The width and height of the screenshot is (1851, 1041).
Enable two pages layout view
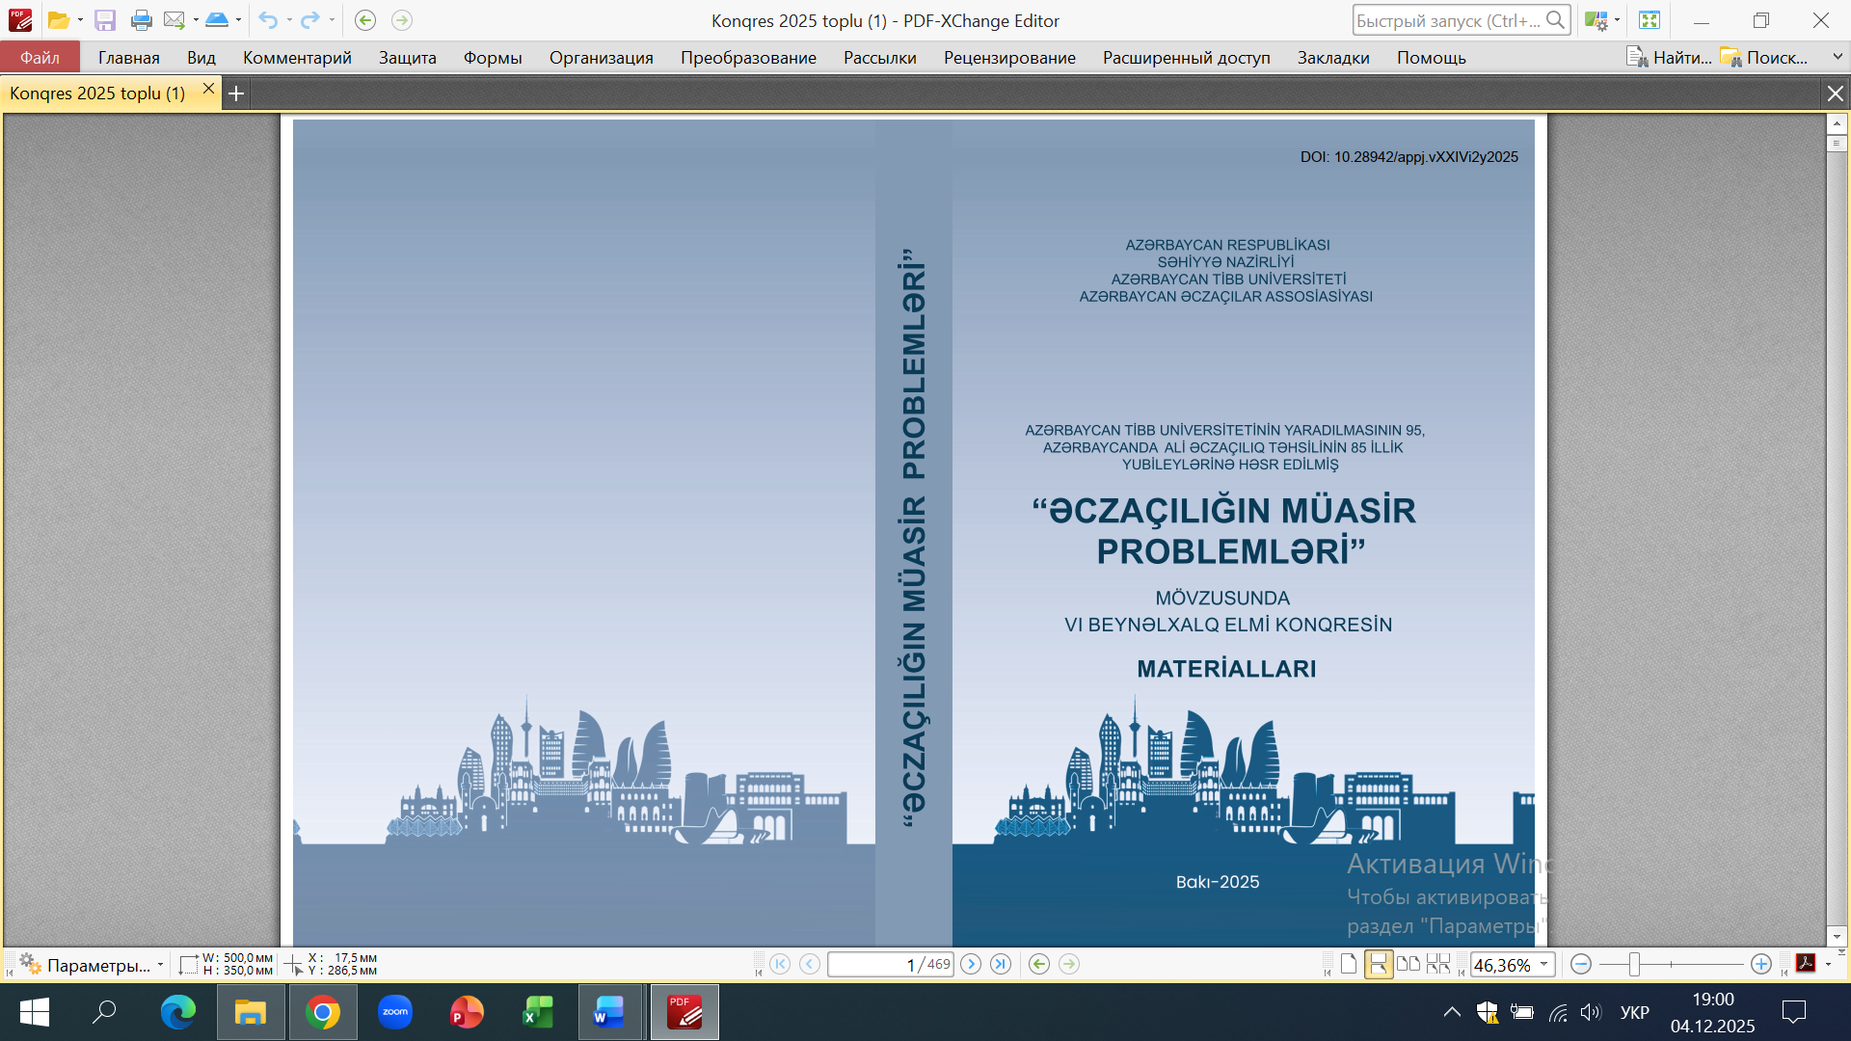(x=1408, y=964)
